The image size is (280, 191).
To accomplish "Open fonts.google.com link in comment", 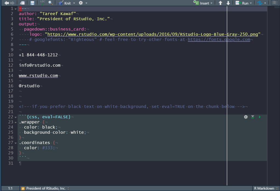I will [x=219, y=39].
